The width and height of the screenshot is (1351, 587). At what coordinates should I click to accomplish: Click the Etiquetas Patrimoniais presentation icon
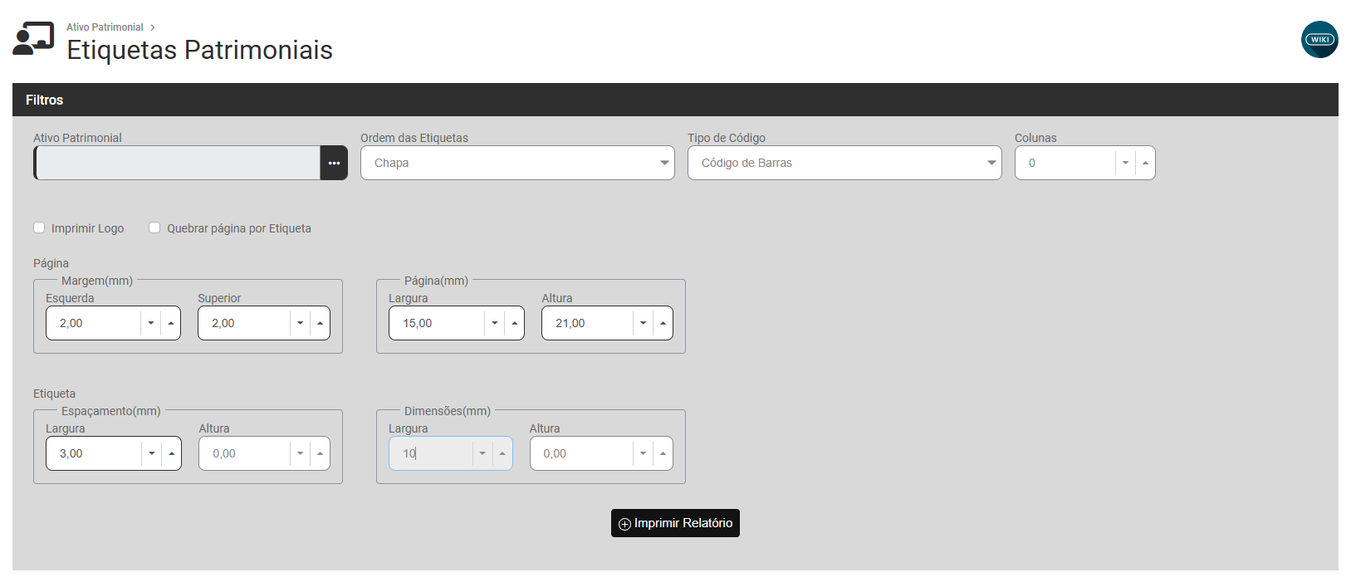coord(33,39)
